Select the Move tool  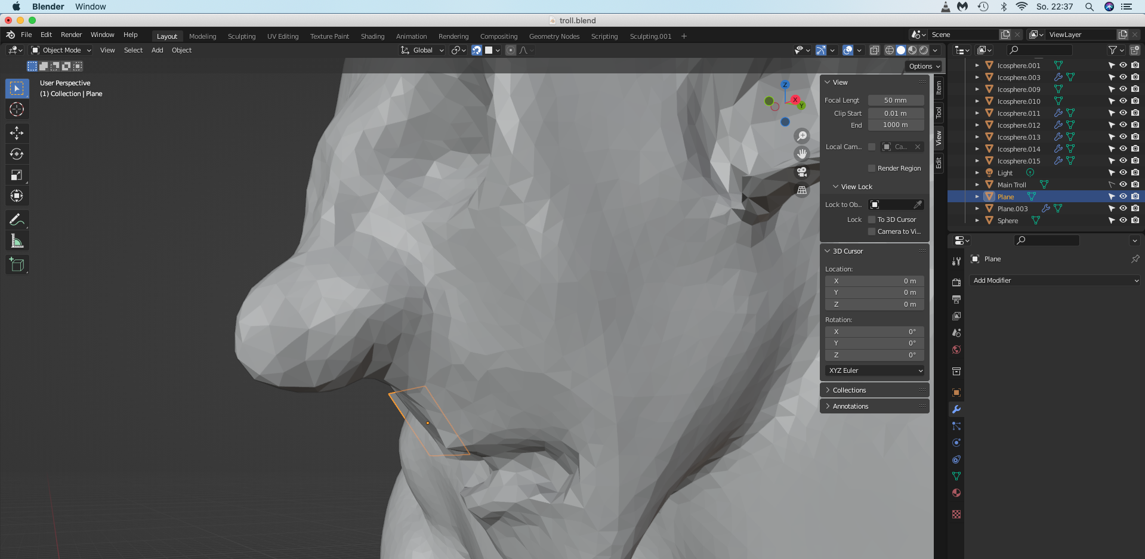click(17, 132)
